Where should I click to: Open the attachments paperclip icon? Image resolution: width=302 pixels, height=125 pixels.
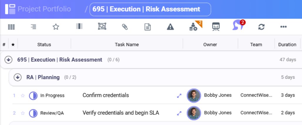click(x=125, y=27)
